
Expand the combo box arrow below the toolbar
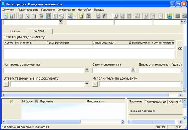coord(61,22)
